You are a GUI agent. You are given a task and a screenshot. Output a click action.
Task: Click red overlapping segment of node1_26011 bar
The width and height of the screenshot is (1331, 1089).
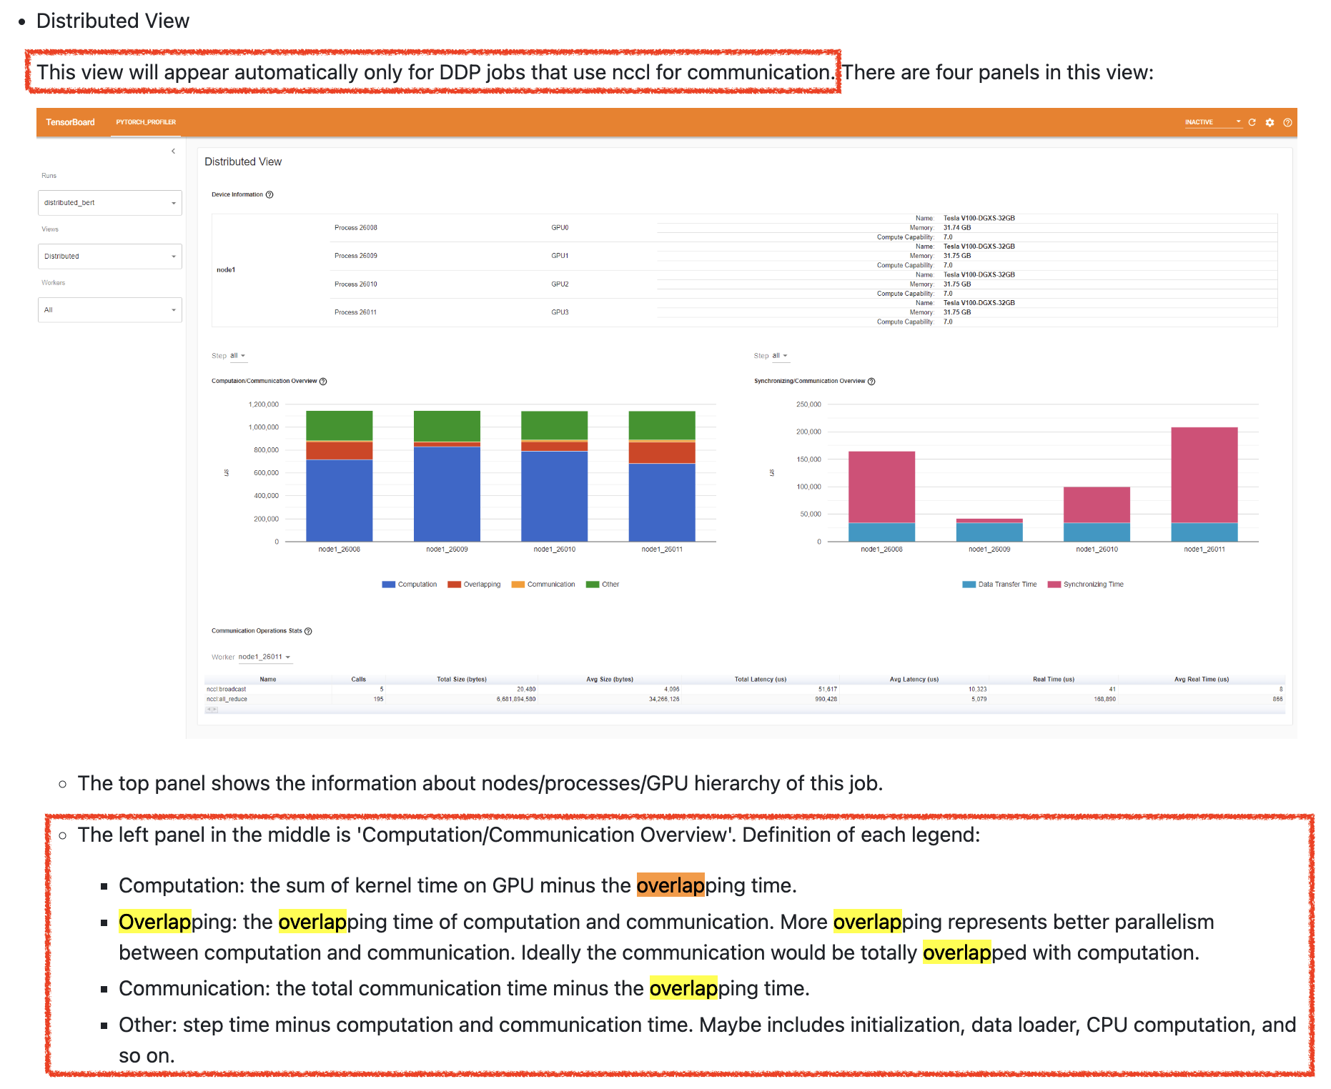point(662,453)
